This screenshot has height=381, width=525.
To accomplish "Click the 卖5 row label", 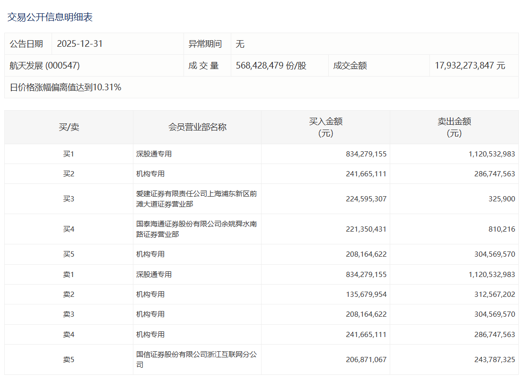I will [x=69, y=360].
